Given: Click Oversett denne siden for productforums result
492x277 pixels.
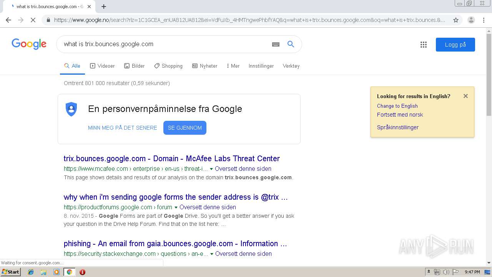Looking at the screenshot, I should pos(208,207).
